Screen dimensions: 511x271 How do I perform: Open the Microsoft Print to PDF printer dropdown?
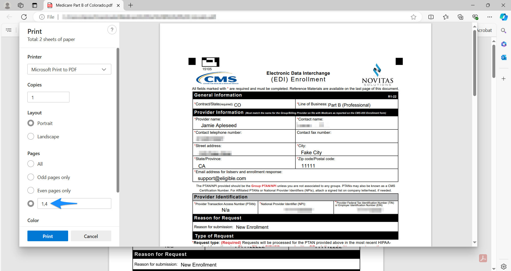coord(69,69)
